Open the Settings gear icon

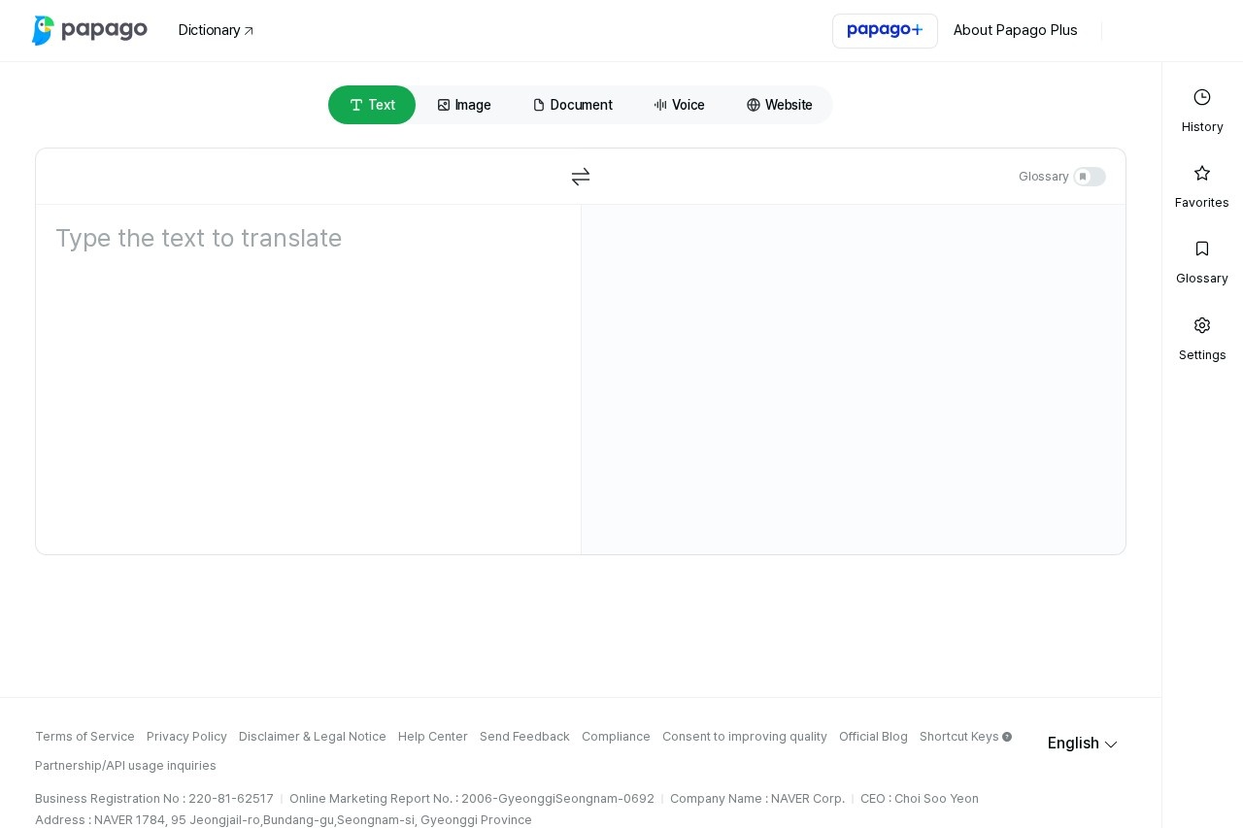(1202, 325)
